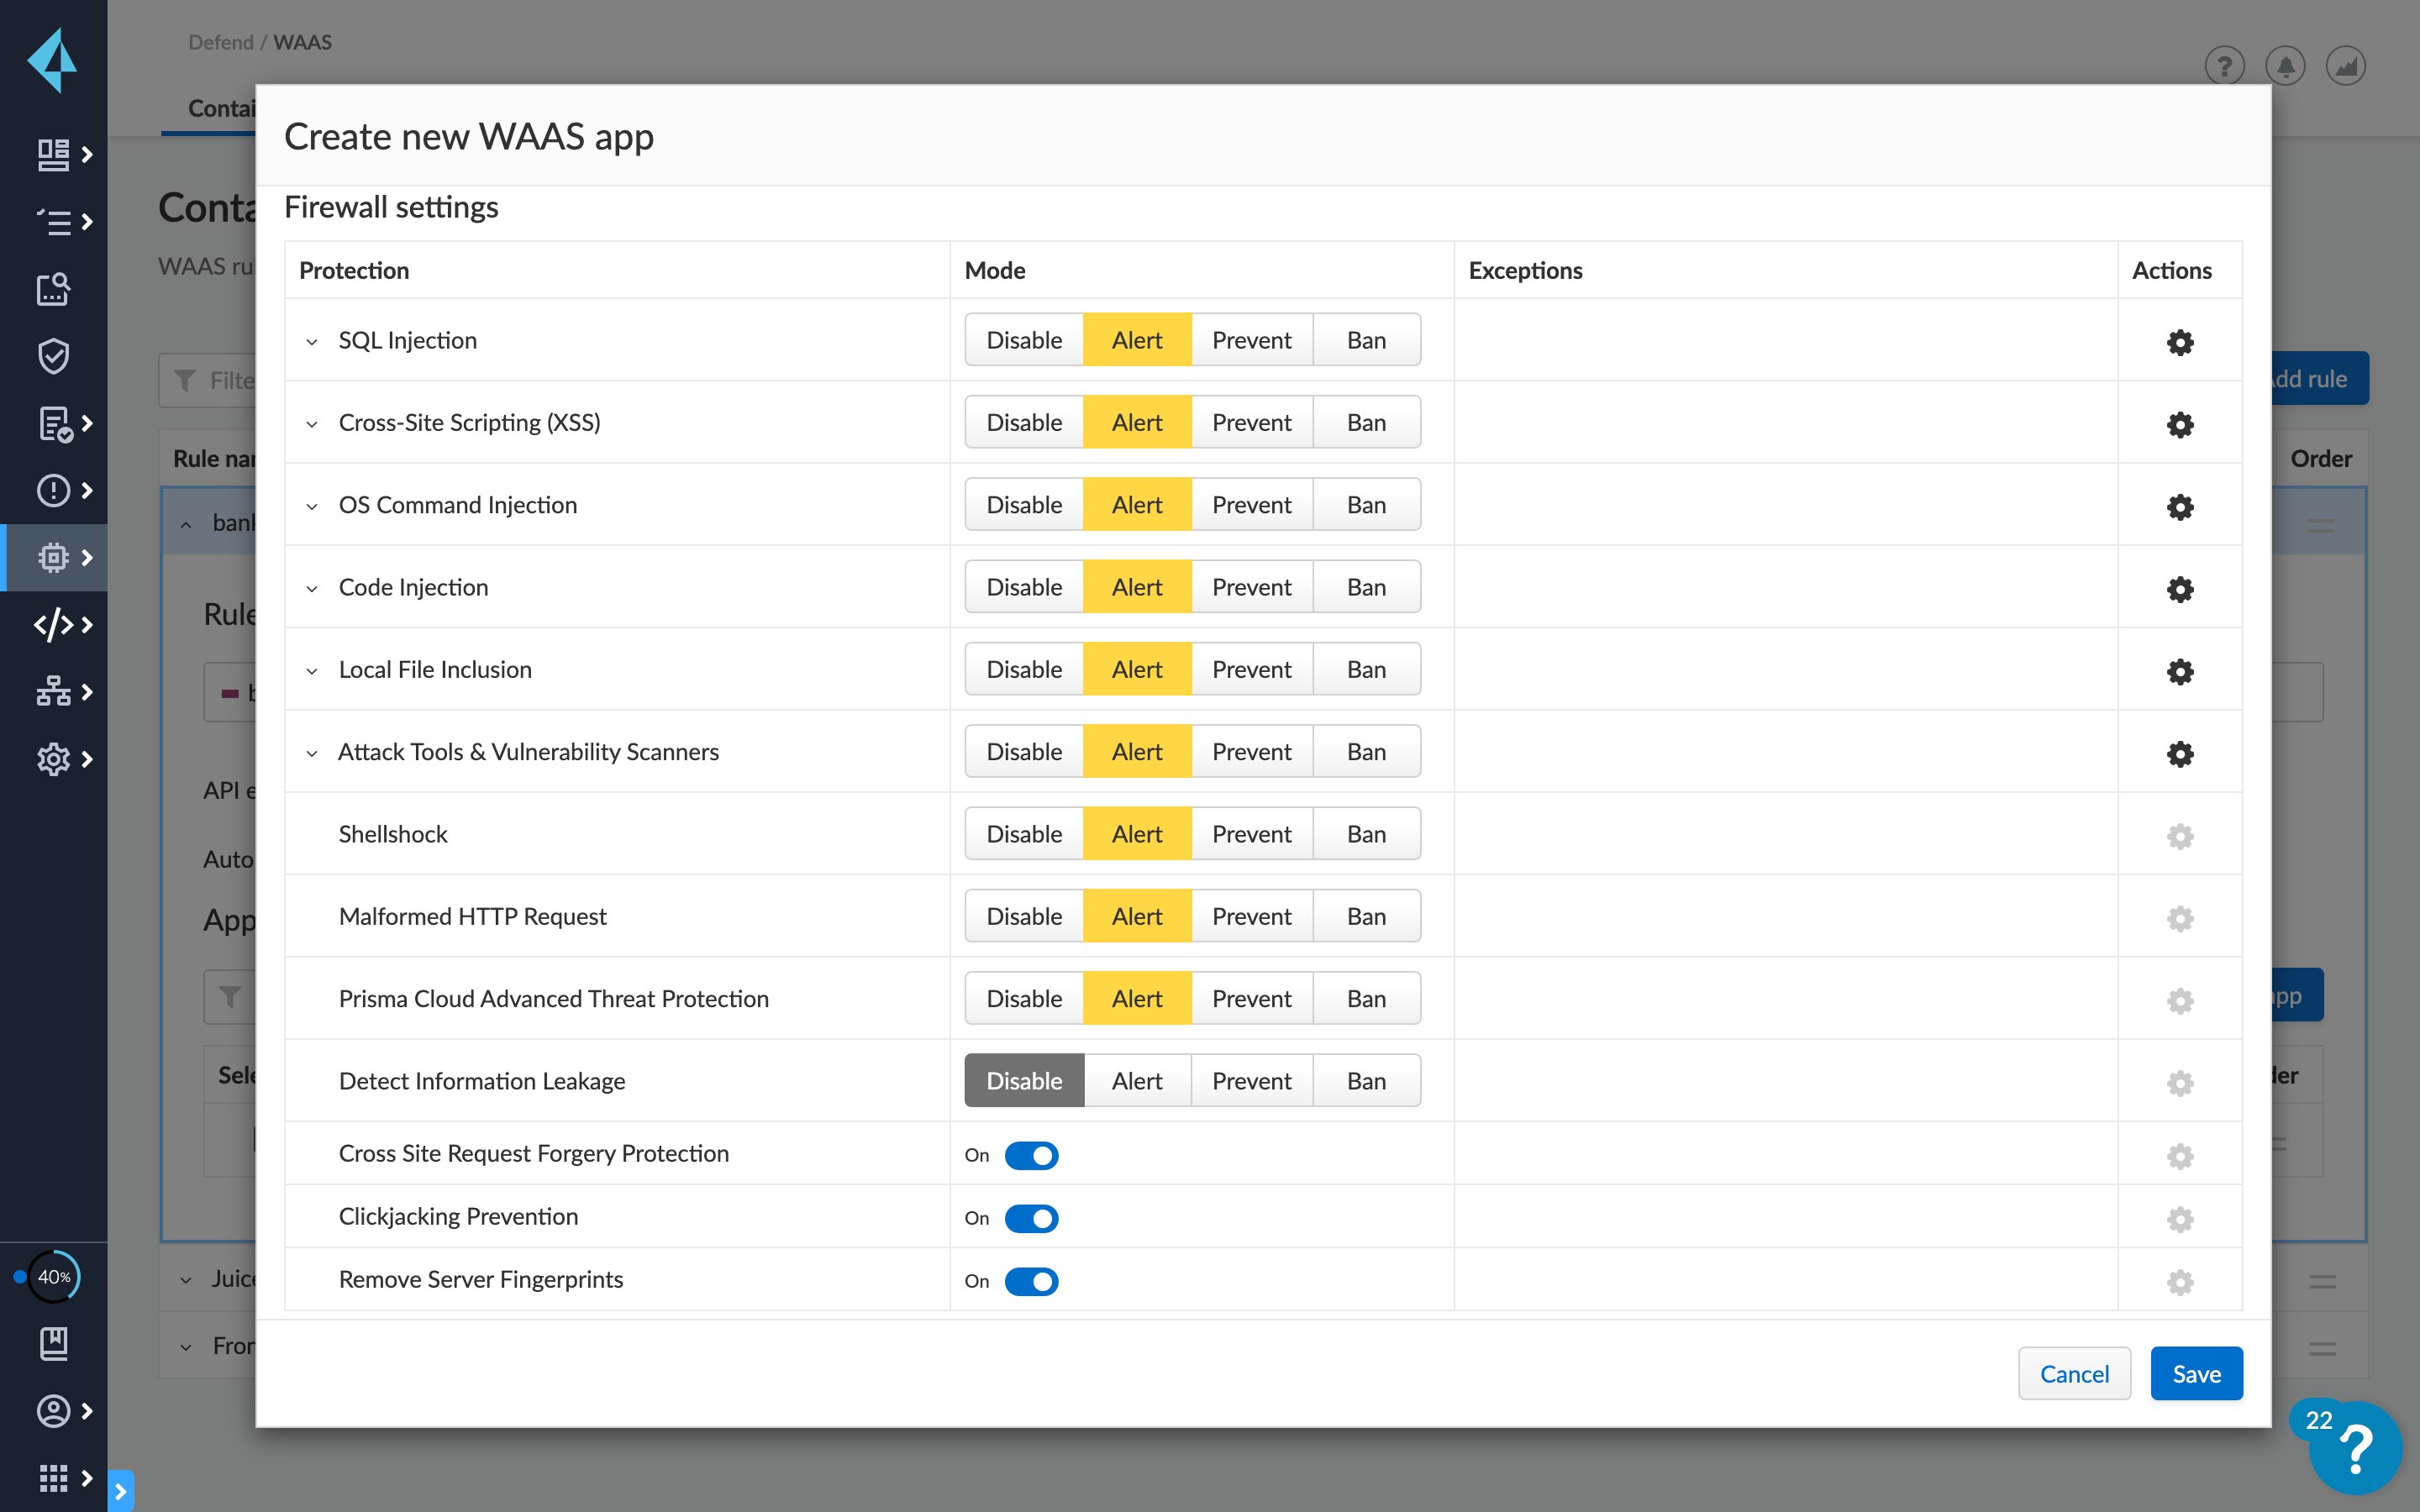Open the shield Policies icon in sidebar
Viewport: 2420px width, 1512px height.
[x=52, y=356]
